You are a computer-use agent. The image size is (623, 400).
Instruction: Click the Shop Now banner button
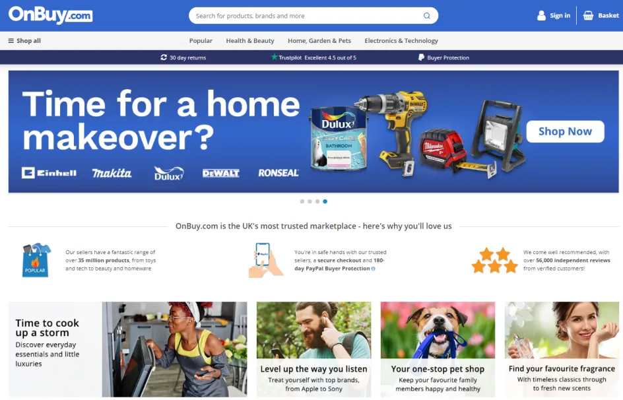tap(565, 131)
